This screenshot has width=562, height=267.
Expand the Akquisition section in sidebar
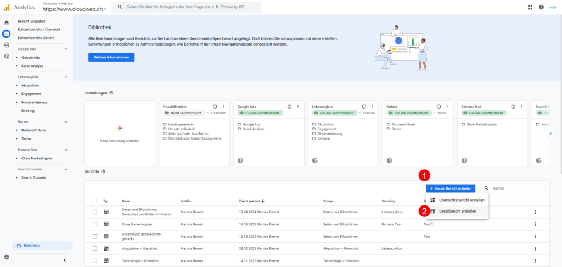click(x=17, y=85)
